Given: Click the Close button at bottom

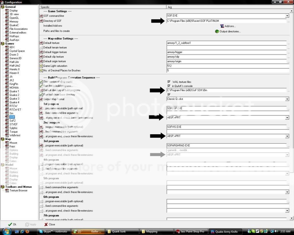Looking at the screenshot, I should tap(50, 224).
